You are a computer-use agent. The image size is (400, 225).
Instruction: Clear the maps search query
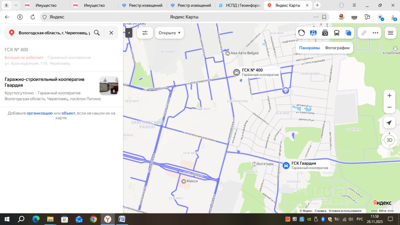[x=111, y=33]
